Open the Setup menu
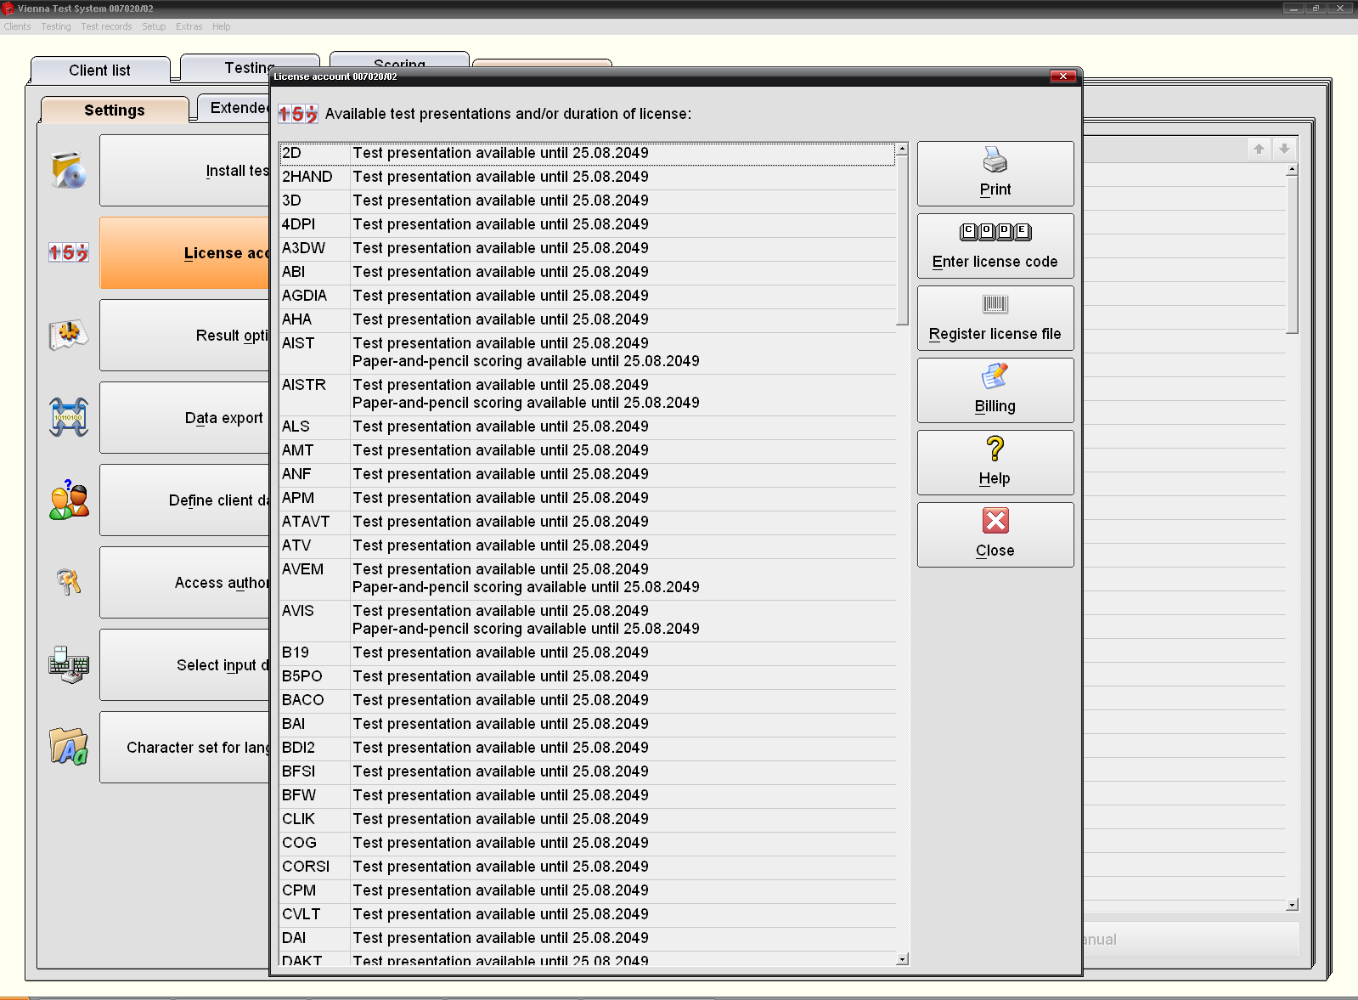Viewport: 1358px width, 1000px height. tap(154, 26)
